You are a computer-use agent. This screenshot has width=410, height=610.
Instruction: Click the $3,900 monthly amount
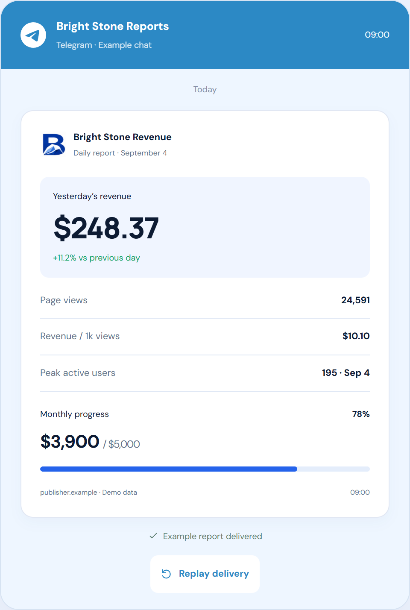(x=70, y=442)
